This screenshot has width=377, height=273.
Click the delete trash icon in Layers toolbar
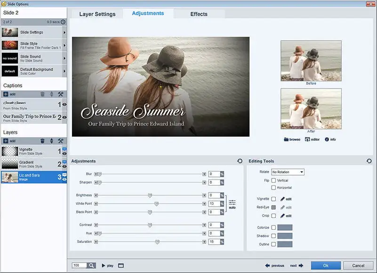point(42,141)
